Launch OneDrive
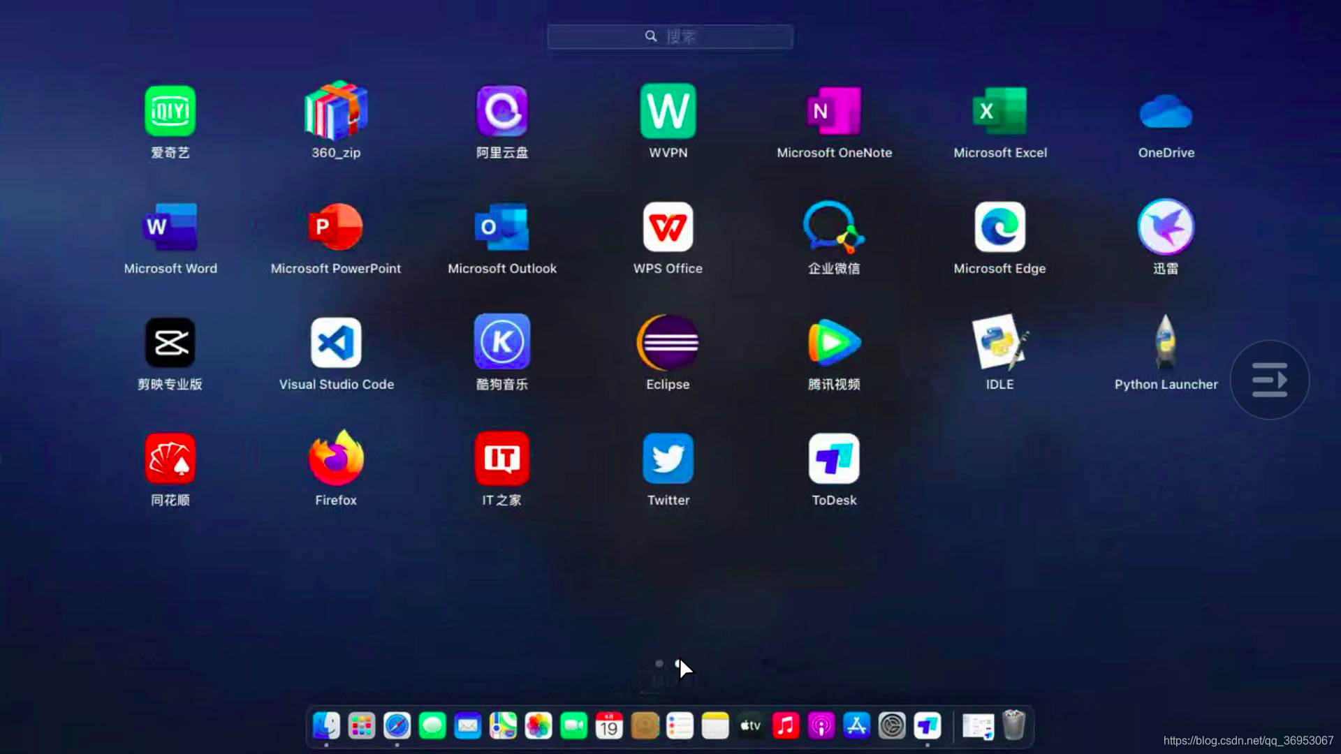This screenshot has height=754, width=1341. click(1166, 112)
